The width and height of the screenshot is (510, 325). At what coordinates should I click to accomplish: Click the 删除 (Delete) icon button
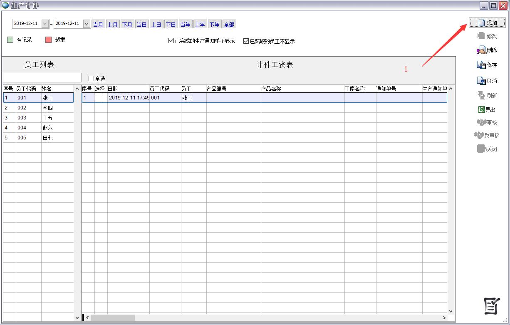coord(481,50)
